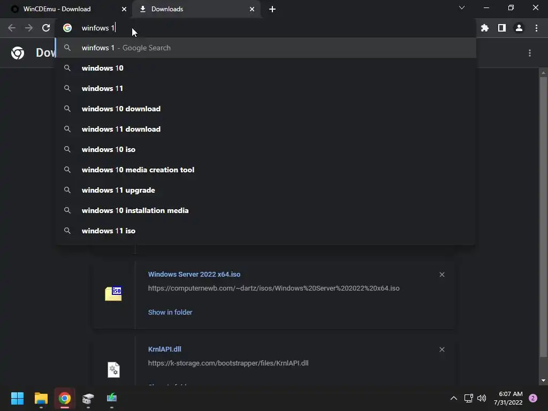The width and height of the screenshot is (548, 411).
Task: Click the browser back arrow
Action: [12, 28]
